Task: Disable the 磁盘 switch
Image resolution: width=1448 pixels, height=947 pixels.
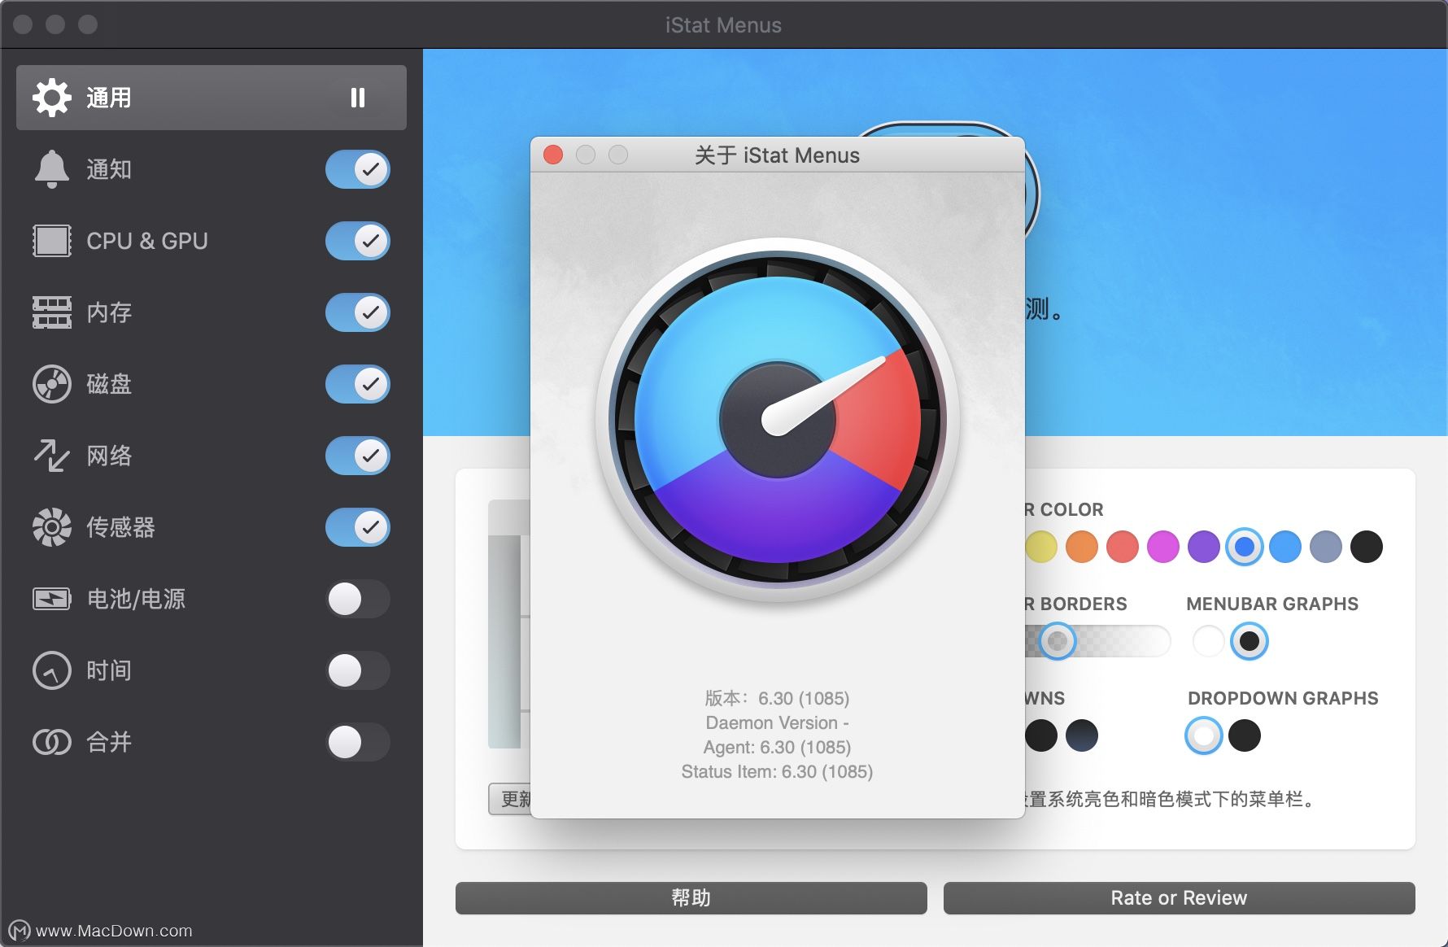Action: 358,384
